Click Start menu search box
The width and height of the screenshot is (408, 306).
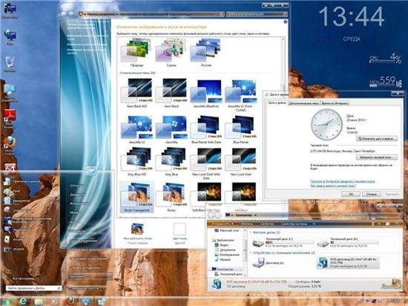(x=33, y=288)
